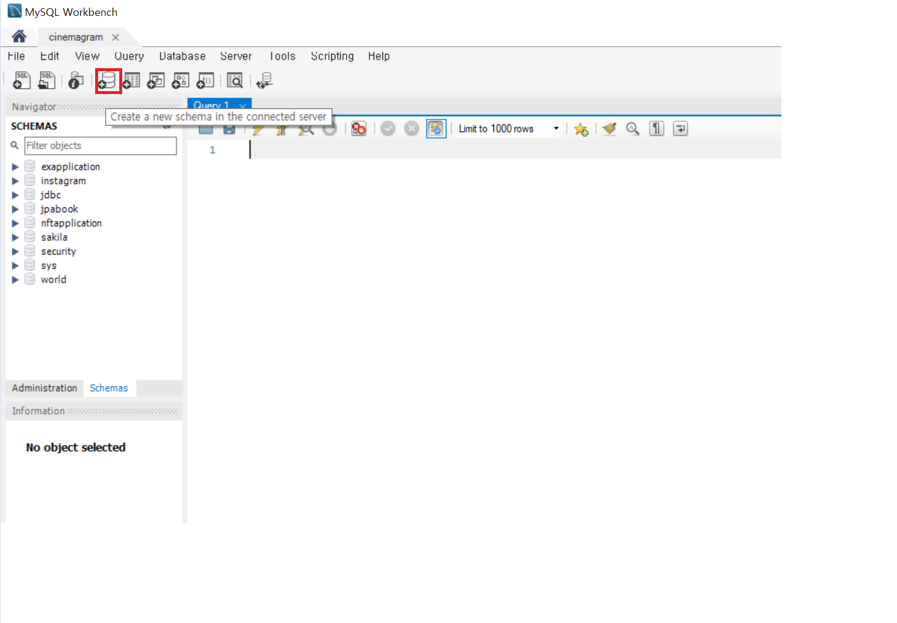Place cursor in the SQL editor line 1
The image size is (897, 623).
(x=515, y=150)
